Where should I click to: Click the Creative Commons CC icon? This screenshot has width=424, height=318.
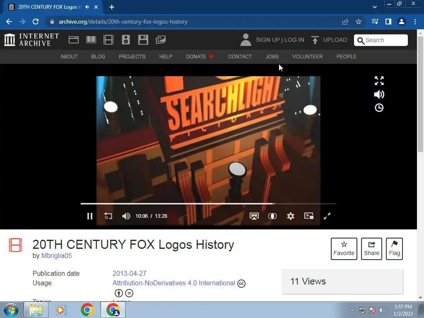[241, 283]
